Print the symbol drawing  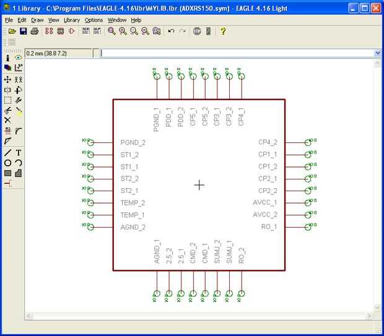tap(35, 31)
